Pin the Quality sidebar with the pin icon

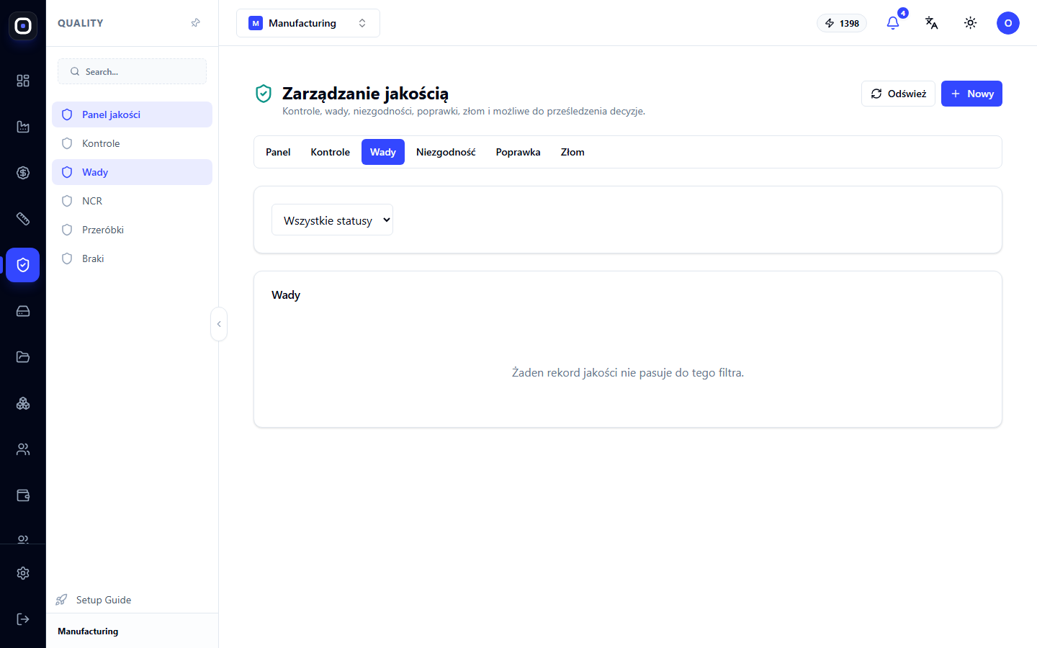click(195, 23)
